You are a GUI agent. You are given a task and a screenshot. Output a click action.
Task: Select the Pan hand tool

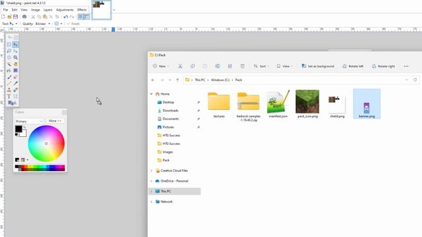[x=15, y=64]
